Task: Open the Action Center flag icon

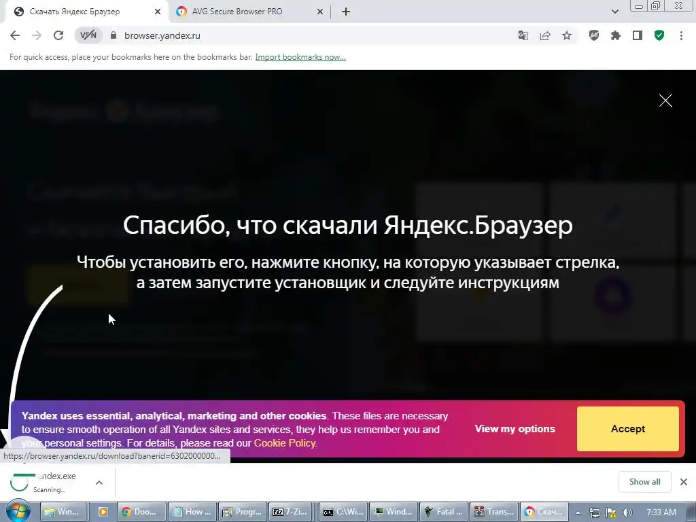Action: [x=611, y=512]
